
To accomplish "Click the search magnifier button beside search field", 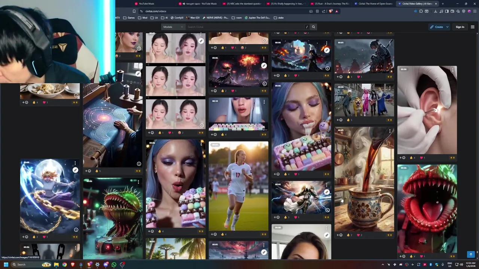I will coord(314,27).
